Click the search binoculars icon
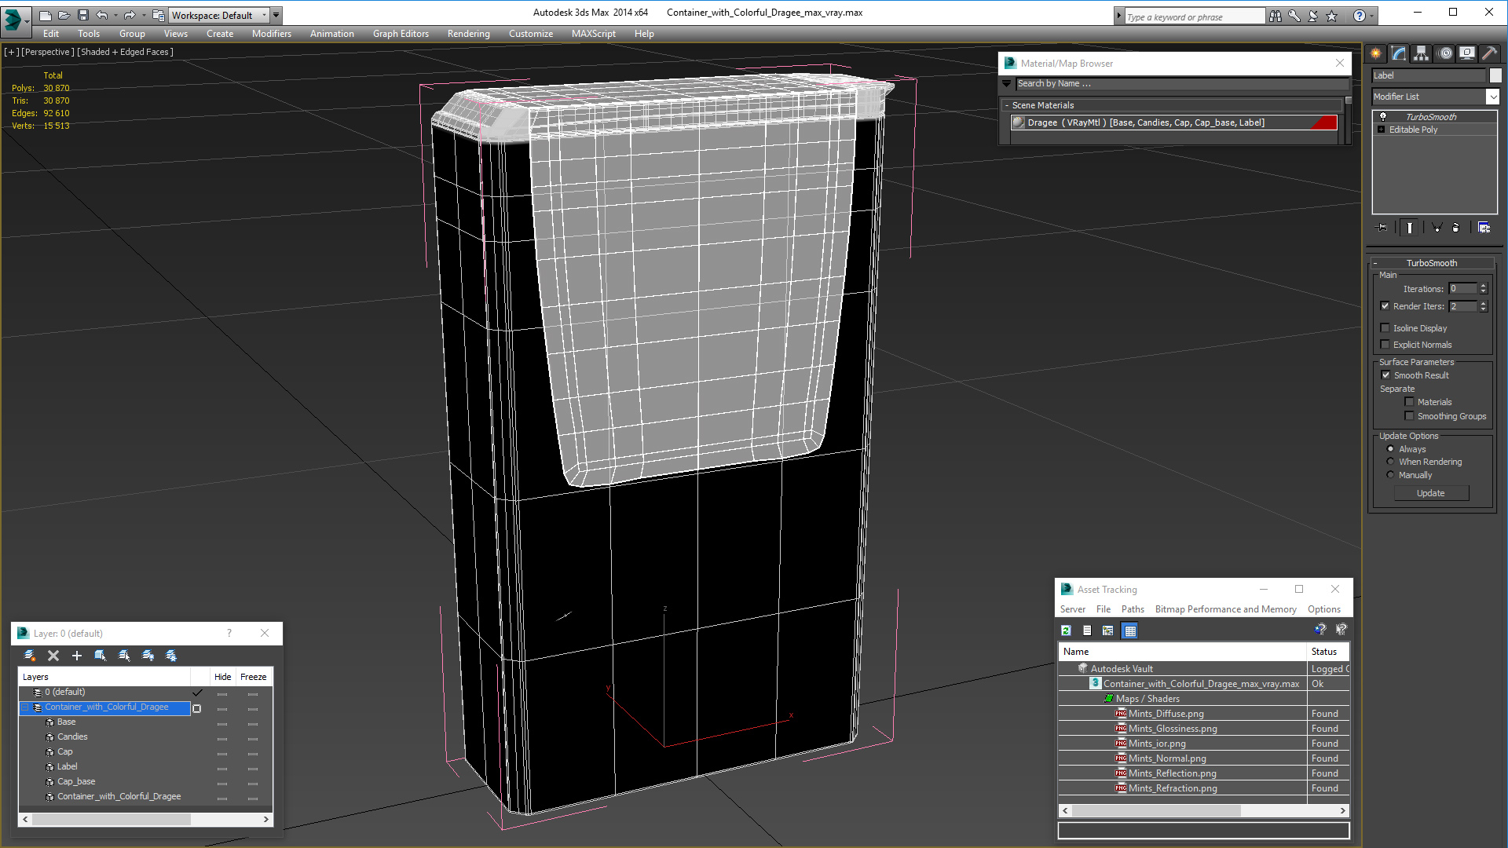This screenshot has height=848, width=1508. coord(1276,16)
